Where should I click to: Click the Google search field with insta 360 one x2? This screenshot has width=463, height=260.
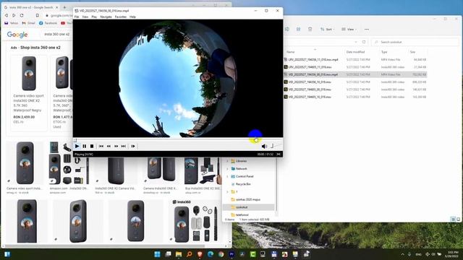[x=57, y=35]
